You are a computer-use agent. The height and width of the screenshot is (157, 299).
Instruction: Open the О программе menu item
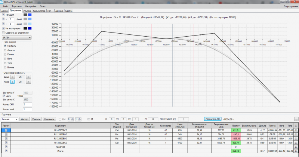[291, 6]
